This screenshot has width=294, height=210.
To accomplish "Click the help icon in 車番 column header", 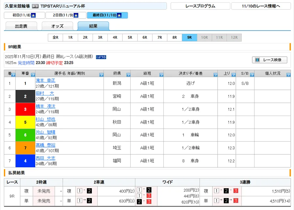I will point(33,75).
